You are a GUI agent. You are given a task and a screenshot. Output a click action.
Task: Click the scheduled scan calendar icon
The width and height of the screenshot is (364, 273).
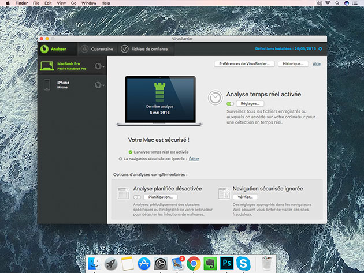pyautogui.click(x=123, y=193)
